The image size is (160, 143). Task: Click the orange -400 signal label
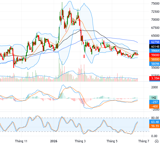coord(154,106)
